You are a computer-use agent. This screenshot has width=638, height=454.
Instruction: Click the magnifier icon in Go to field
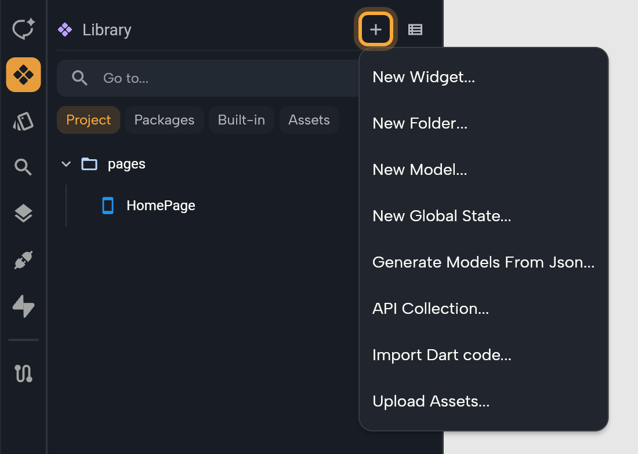point(79,78)
